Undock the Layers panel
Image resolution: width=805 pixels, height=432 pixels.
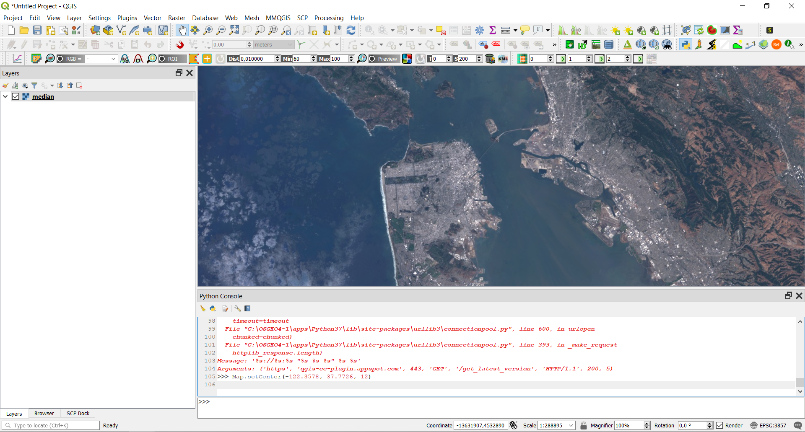pos(179,73)
